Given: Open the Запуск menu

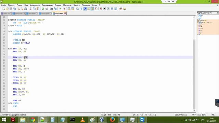Looking at the screenshot, I should tap(77, 5).
